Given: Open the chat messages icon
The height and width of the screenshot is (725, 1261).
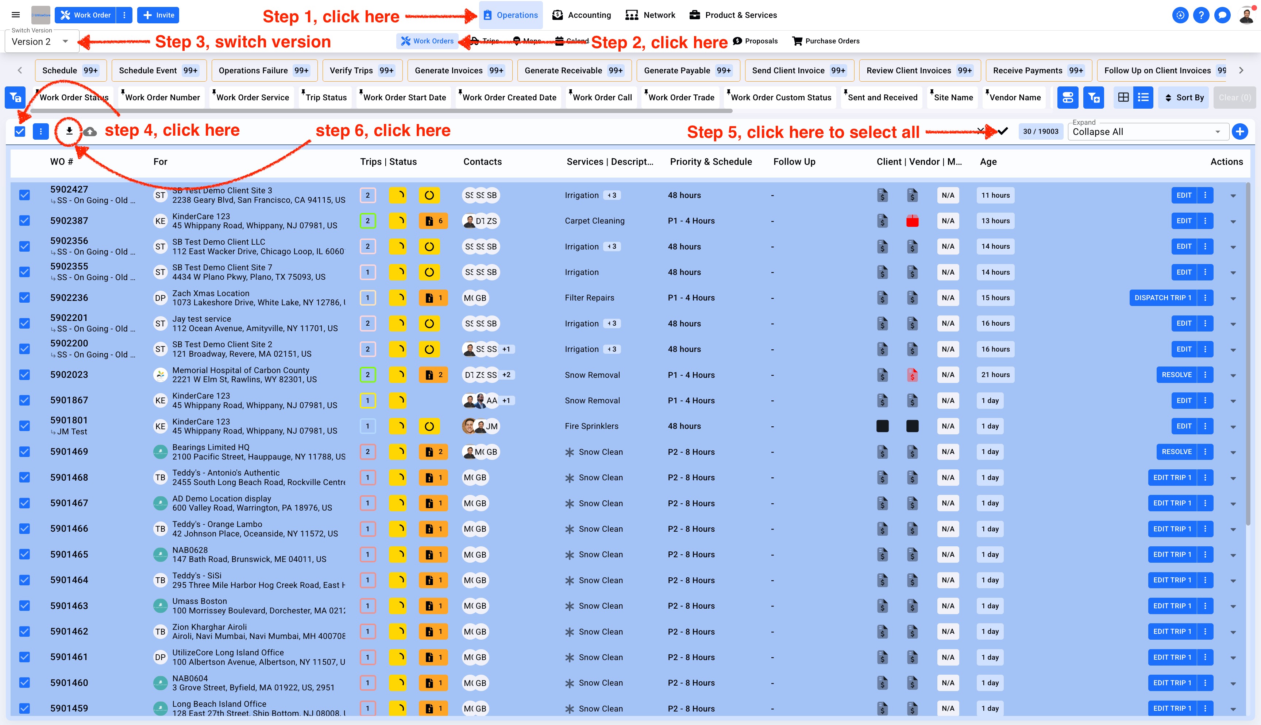Looking at the screenshot, I should [x=1222, y=15].
